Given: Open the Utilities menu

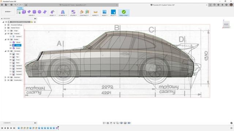Looking at the screenshot, I should tap(73, 15).
